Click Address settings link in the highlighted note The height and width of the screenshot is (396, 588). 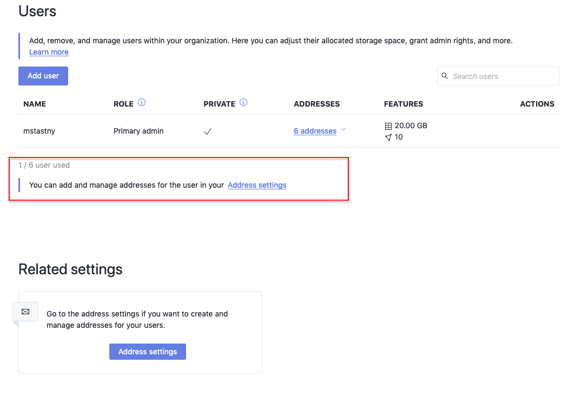tap(257, 185)
